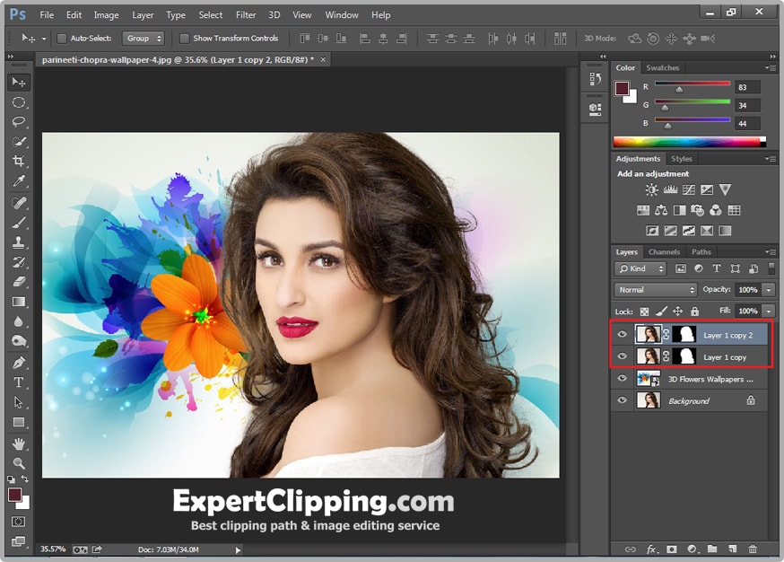Image resolution: width=784 pixels, height=562 pixels.
Task: Add a Curves adjustment layer
Action: click(689, 189)
